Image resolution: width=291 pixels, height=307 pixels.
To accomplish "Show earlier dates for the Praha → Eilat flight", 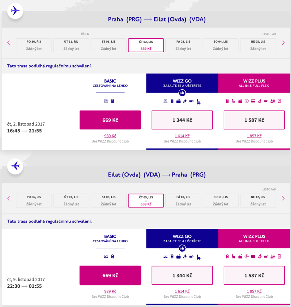I will [9, 43].
